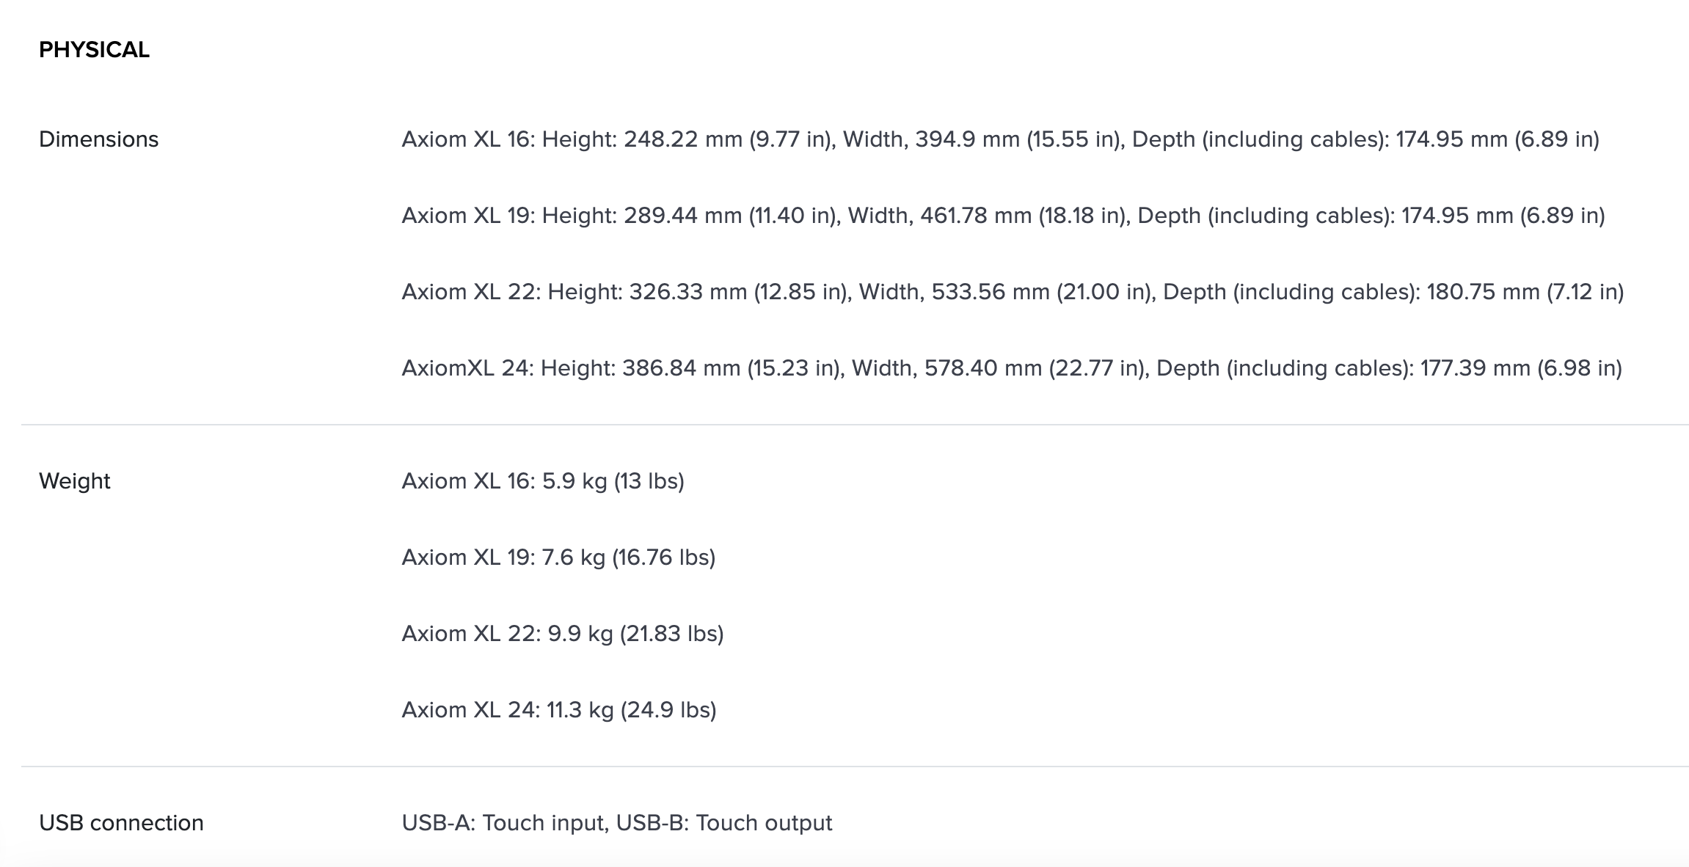Click the 386.84 mm height value
The height and width of the screenshot is (867, 1689).
(681, 368)
